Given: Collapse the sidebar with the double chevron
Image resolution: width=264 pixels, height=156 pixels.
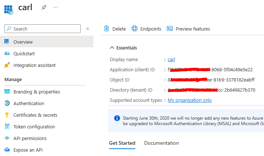Looking at the screenshot, I should tap(88, 29).
